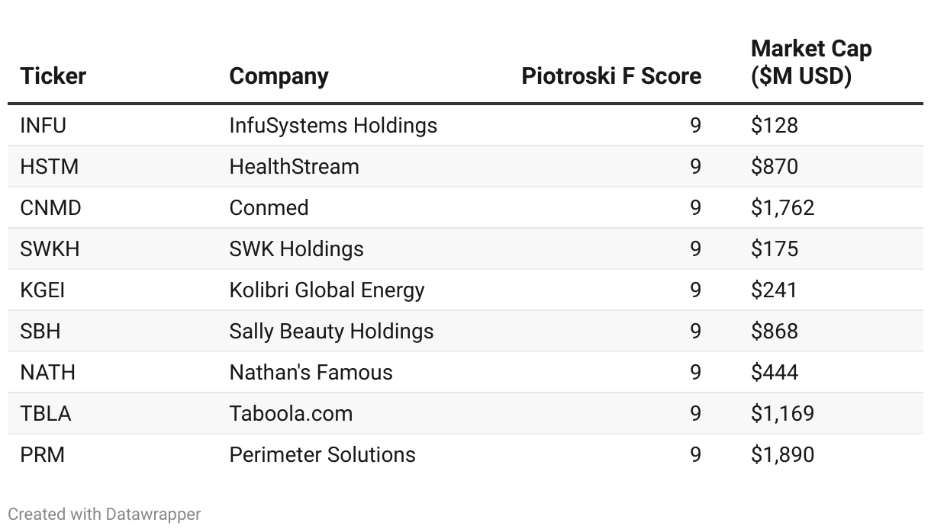This screenshot has height=532, width=931.
Task: Select the NATH ticker cell
Action: pos(48,372)
